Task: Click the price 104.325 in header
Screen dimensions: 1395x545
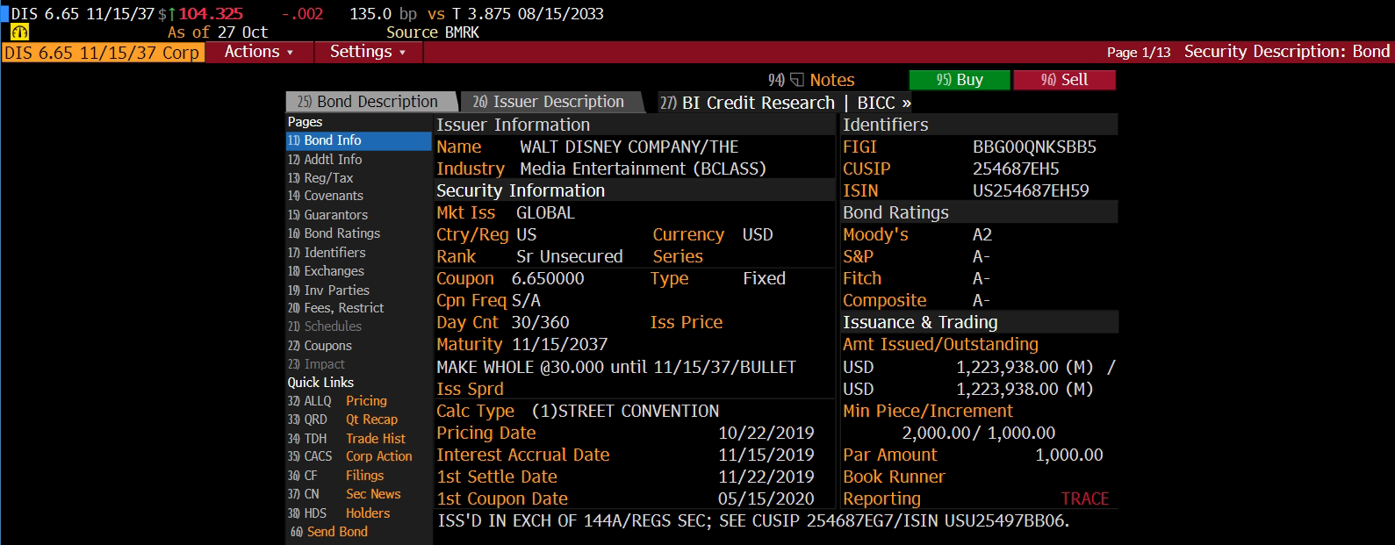Action: (x=211, y=14)
